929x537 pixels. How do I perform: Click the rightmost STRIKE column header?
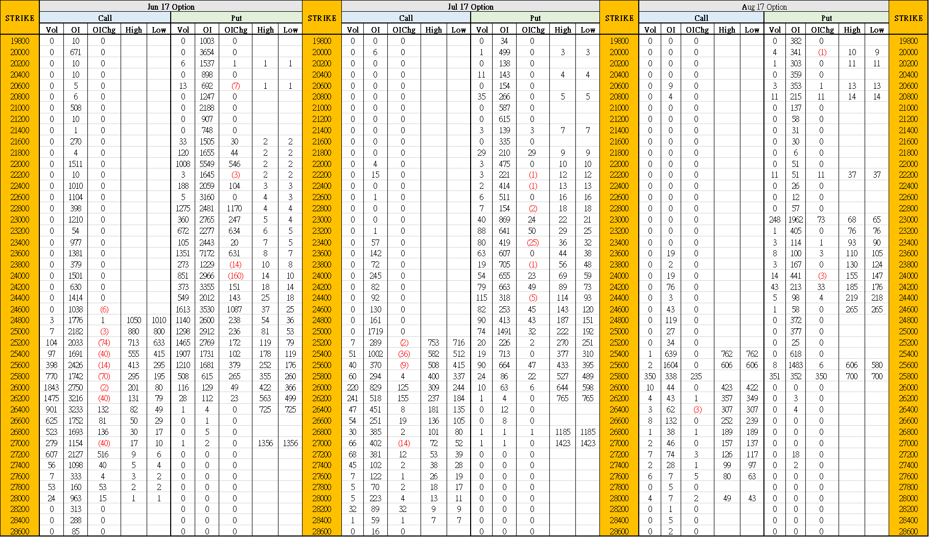point(908,18)
